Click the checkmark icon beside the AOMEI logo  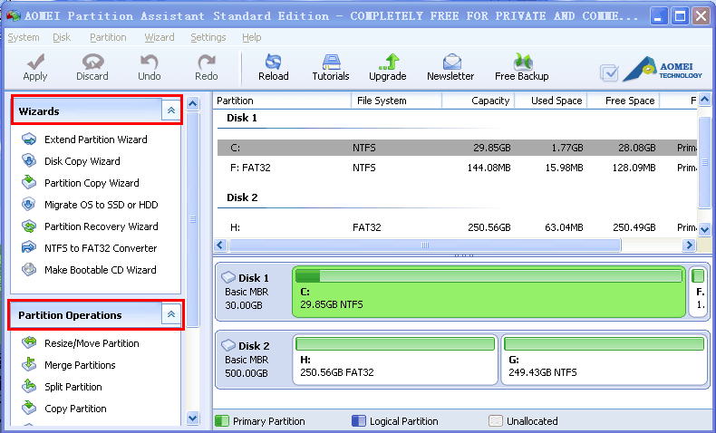tap(609, 72)
